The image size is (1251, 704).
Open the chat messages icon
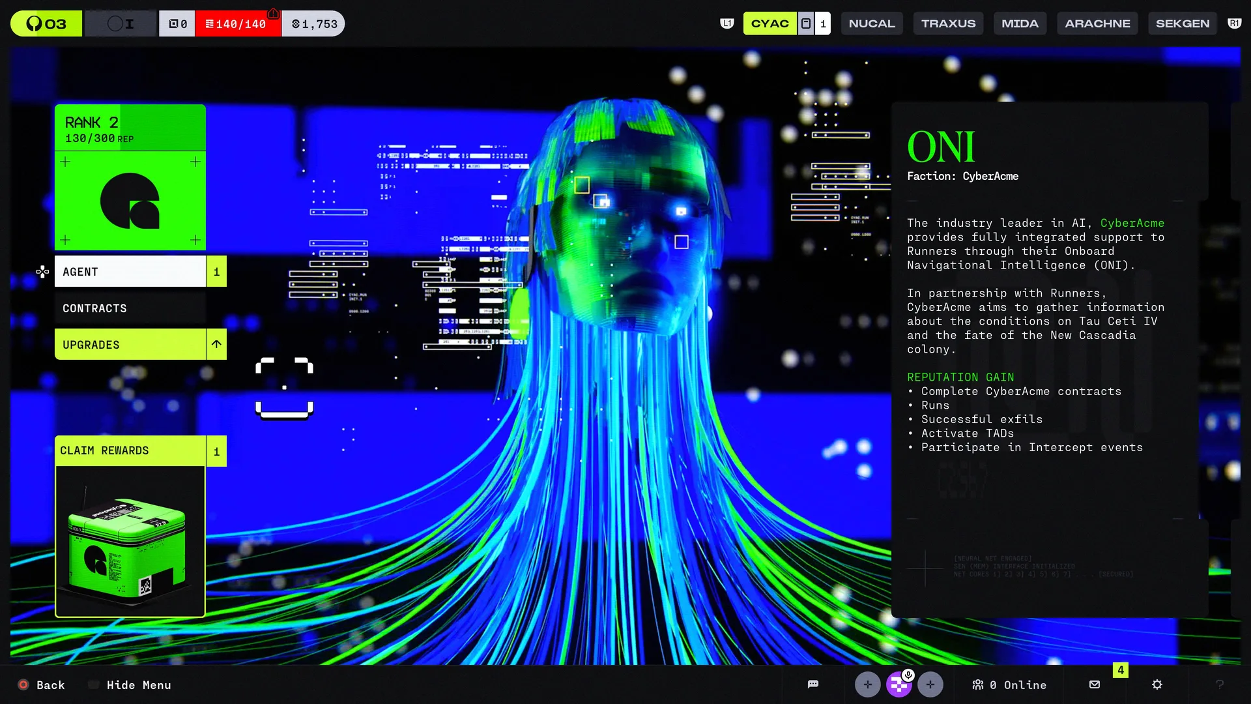[x=812, y=684]
